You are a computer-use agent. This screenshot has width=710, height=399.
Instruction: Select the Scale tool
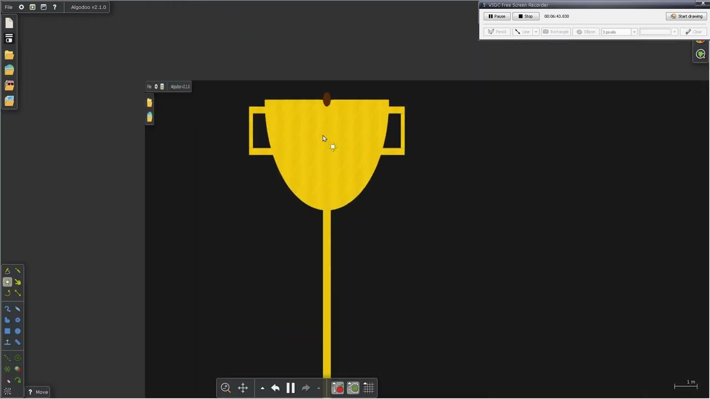pyautogui.click(x=18, y=293)
